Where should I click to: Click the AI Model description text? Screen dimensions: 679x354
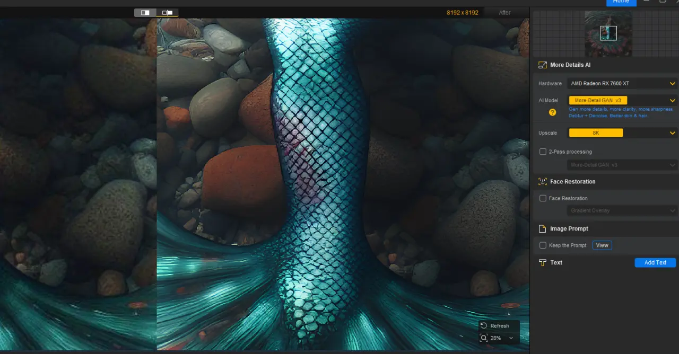[x=621, y=112]
